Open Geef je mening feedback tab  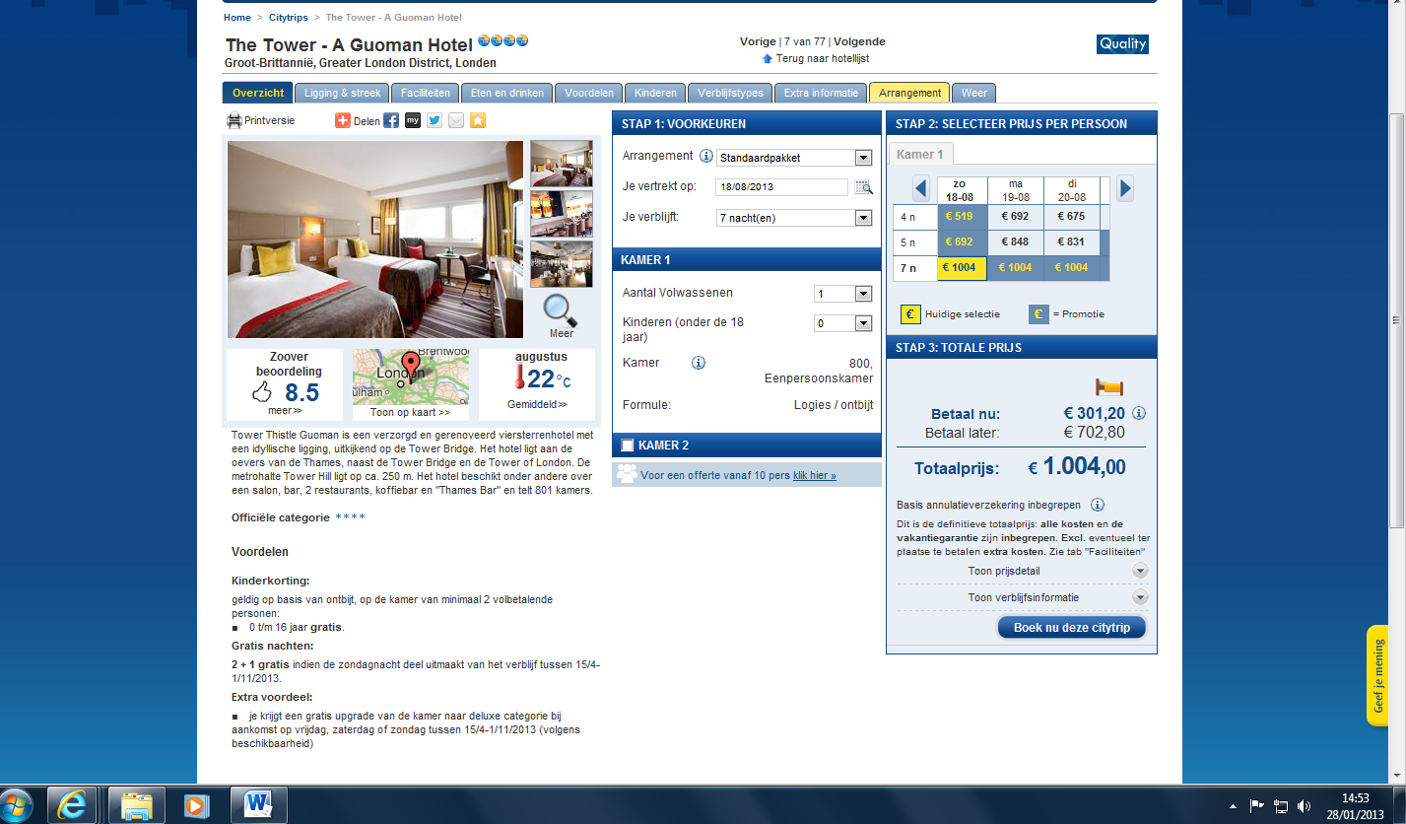(1377, 675)
